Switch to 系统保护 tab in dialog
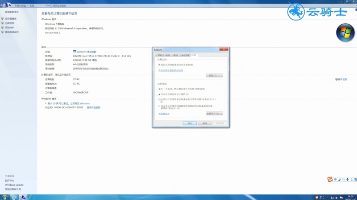Screen dimensions: 357x200 click(x=186, y=55)
